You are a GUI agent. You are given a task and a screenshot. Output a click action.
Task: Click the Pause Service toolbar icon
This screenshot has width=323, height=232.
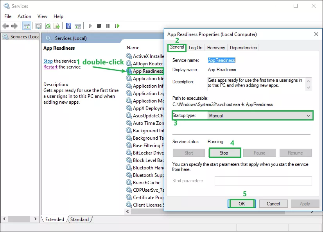click(x=108, y=26)
